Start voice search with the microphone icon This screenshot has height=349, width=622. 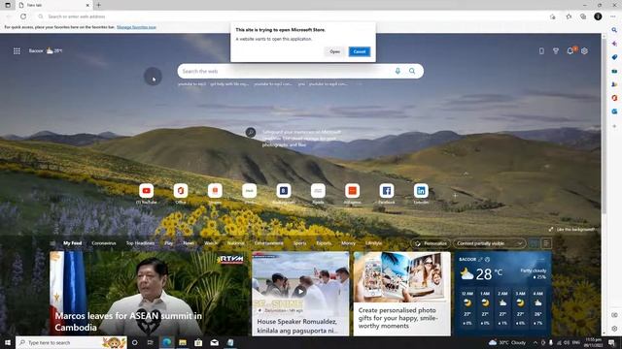point(397,71)
